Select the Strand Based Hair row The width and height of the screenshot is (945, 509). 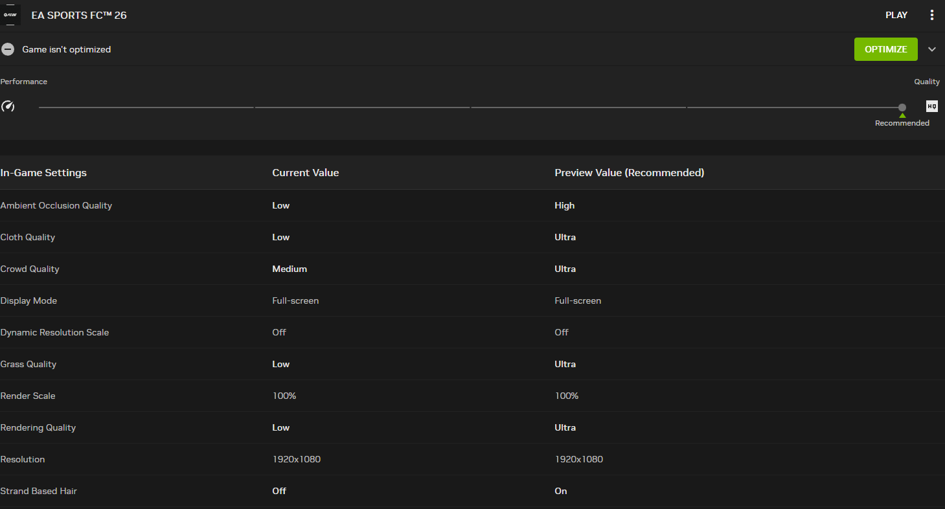[39, 491]
